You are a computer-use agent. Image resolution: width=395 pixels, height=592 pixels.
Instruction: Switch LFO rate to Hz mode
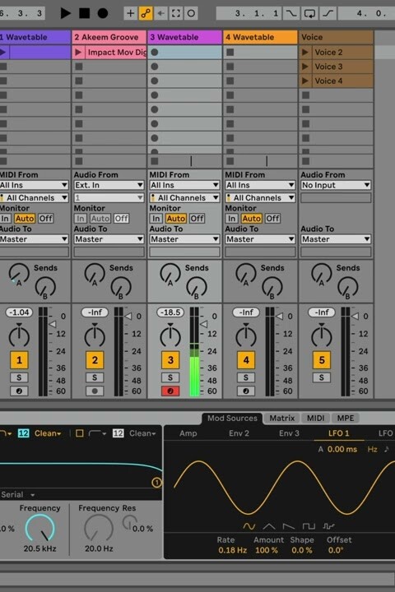[x=372, y=449]
